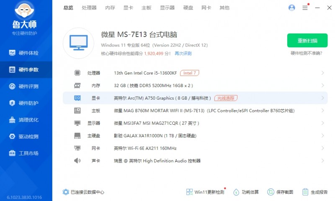The width and height of the screenshot is (335, 201).
Task: Switch to the 硬盘 tab
Action: (188, 8)
